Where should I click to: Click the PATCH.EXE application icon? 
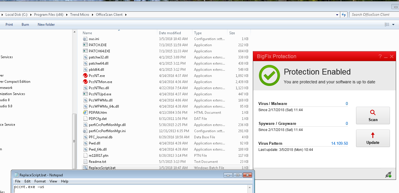pos(85,45)
